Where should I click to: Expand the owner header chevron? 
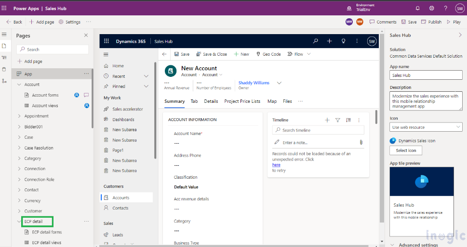point(279,83)
